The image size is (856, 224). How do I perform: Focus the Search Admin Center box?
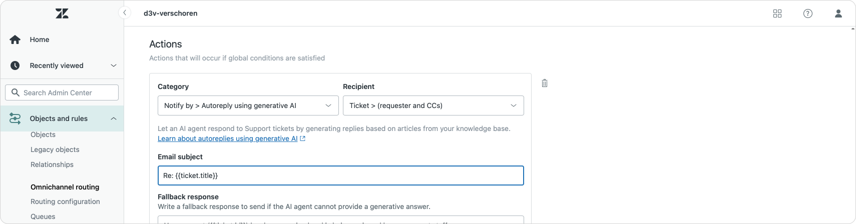tap(62, 92)
